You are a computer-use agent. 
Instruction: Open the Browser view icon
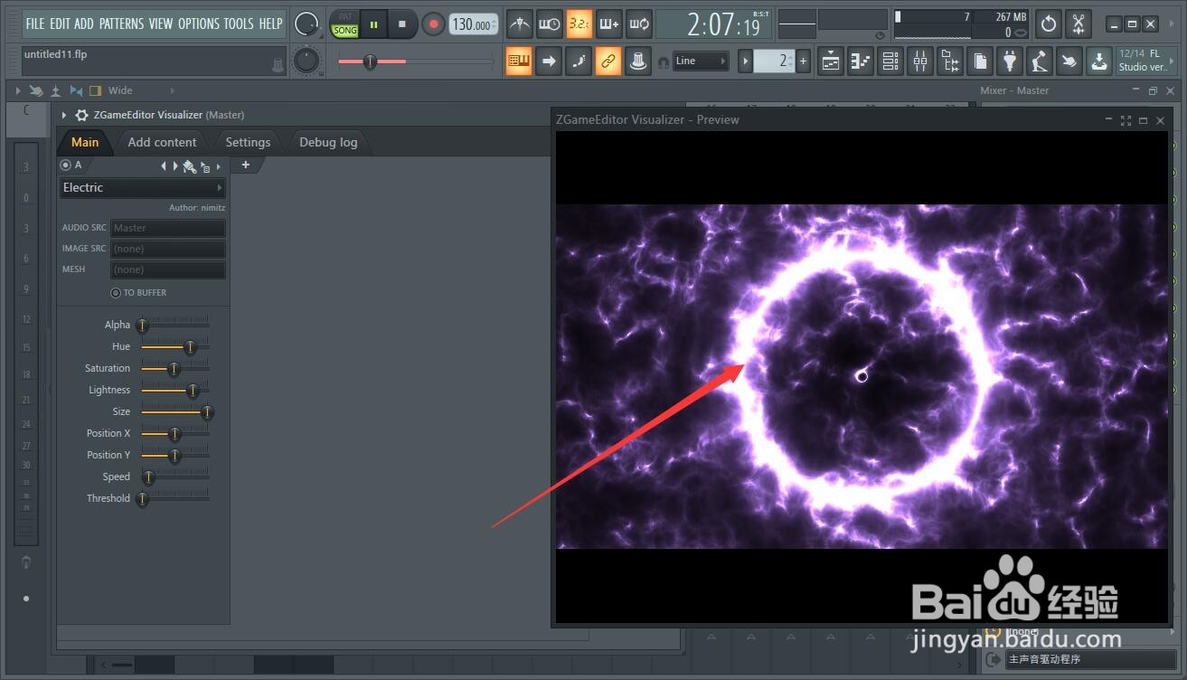[950, 61]
